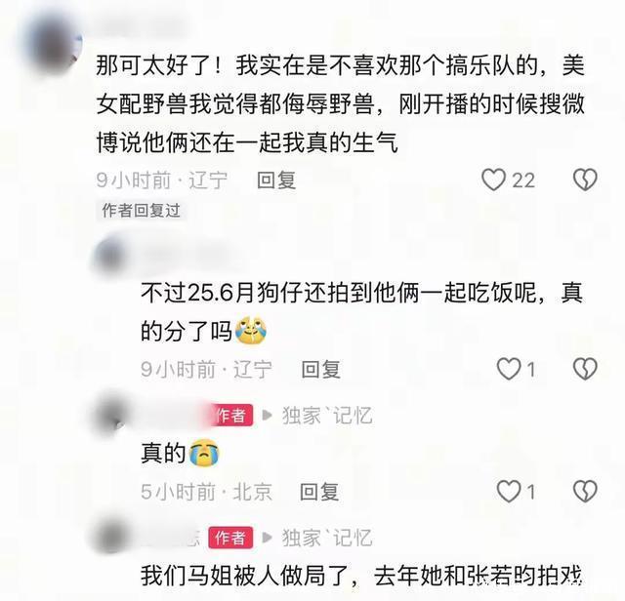The image size is (625, 601).
Task: Open second 独家`记忆 username link
Action: pos(327,539)
